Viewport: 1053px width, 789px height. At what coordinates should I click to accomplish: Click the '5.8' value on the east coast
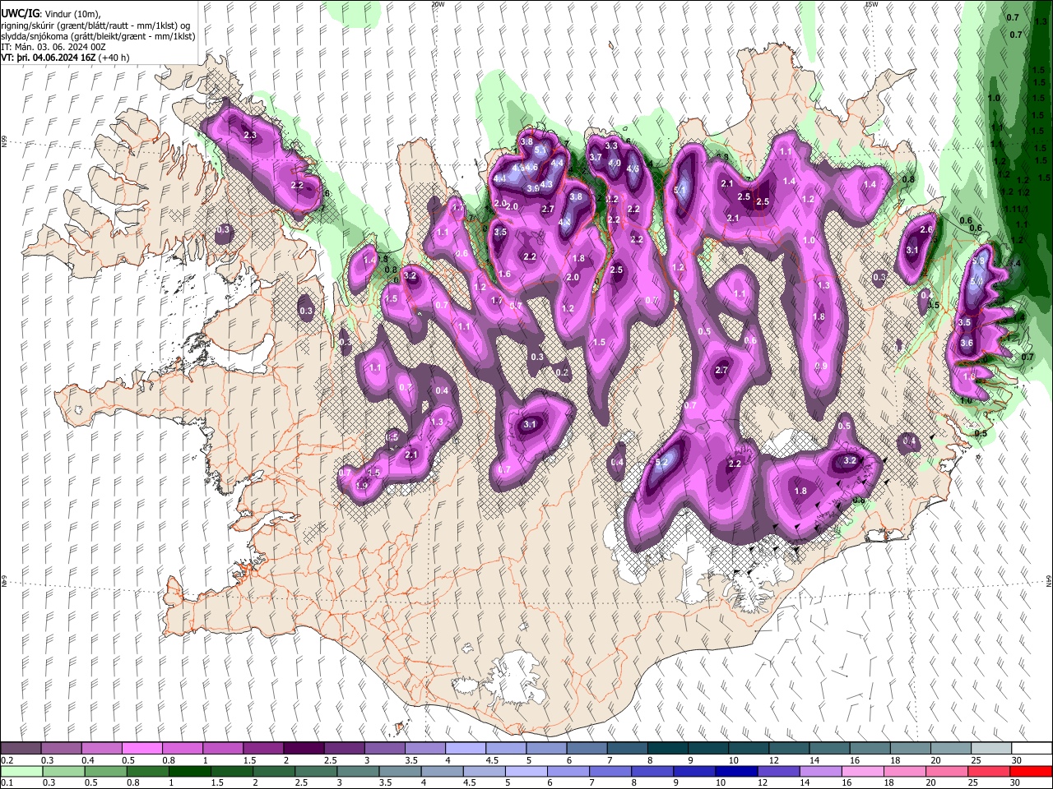(978, 261)
